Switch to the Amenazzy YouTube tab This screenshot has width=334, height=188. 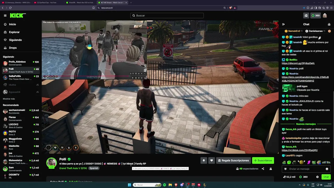coord(16,3)
